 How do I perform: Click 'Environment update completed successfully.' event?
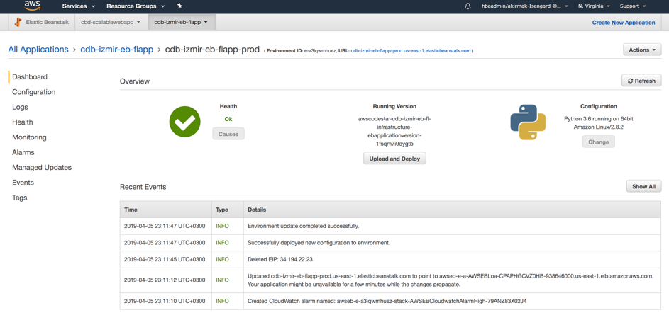[x=304, y=226]
